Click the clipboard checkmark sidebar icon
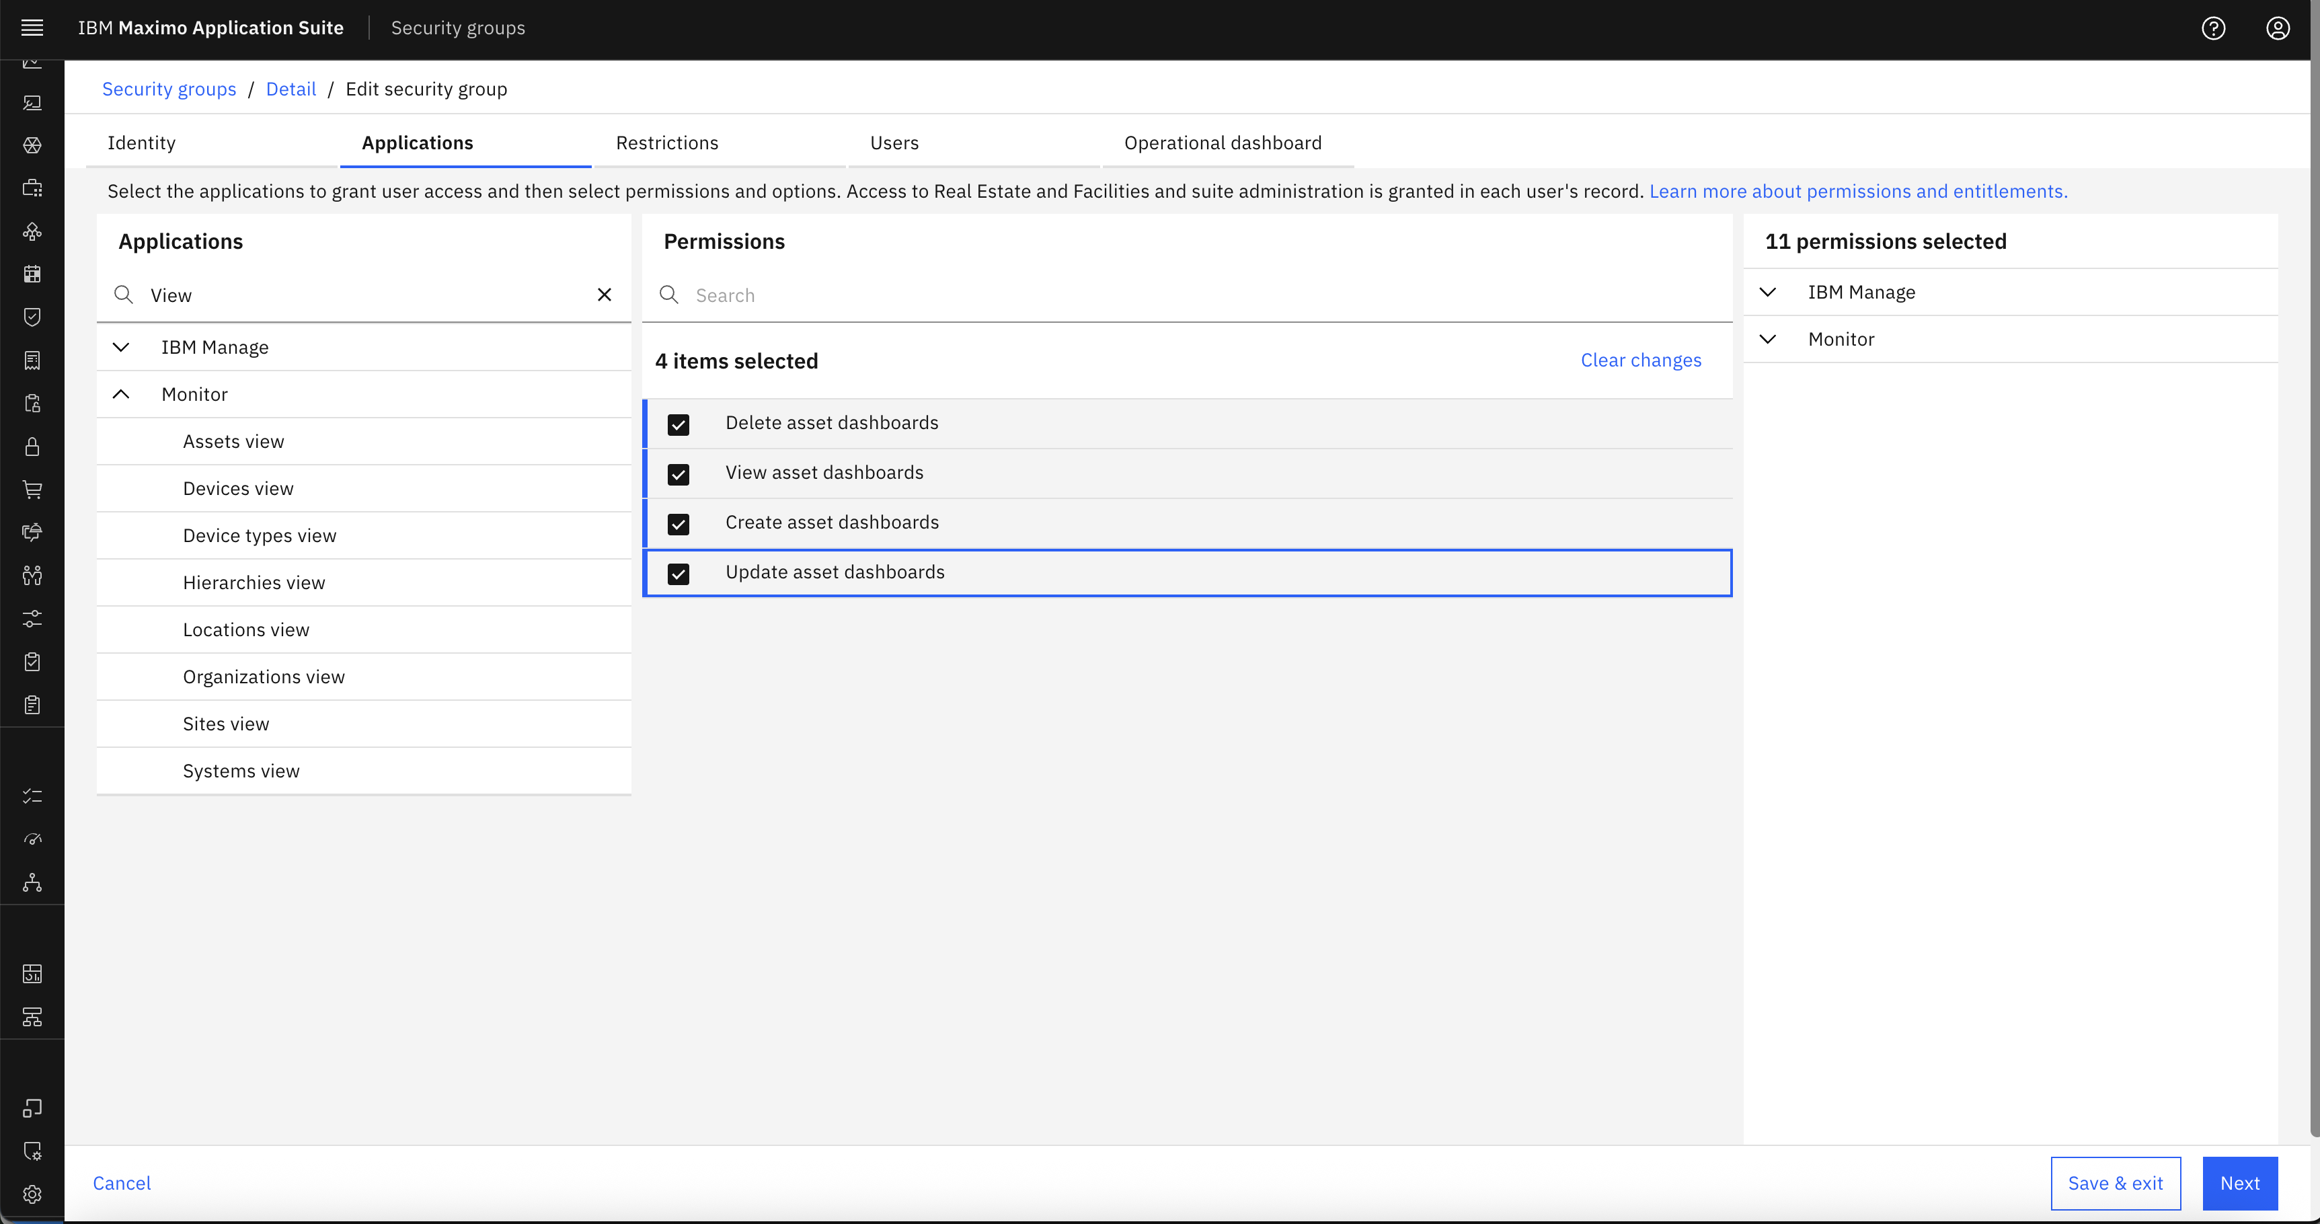The width and height of the screenshot is (2320, 1224). (x=32, y=662)
